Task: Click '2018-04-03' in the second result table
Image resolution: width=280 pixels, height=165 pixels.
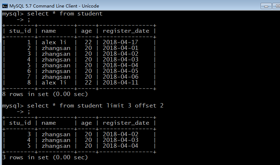Action: (x=120, y=140)
